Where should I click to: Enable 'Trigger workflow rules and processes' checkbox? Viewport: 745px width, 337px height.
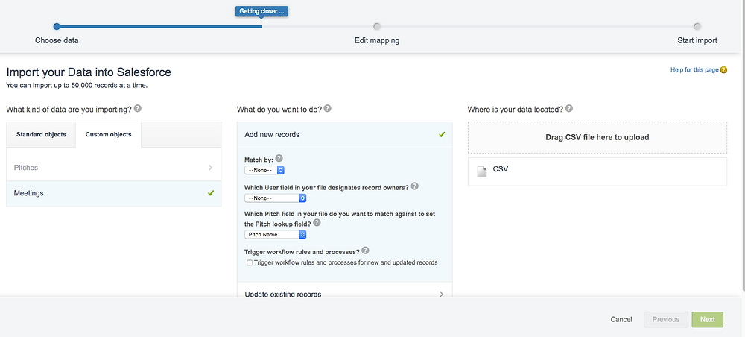pos(250,263)
